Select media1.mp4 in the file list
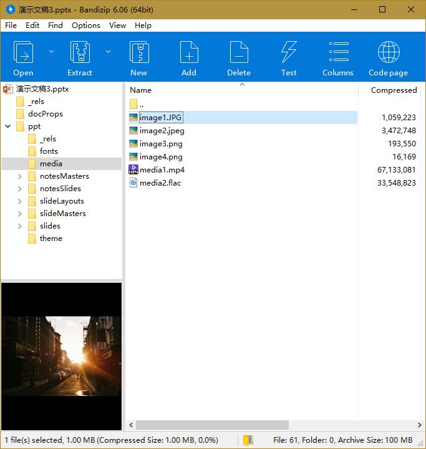The width and height of the screenshot is (426, 449). (x=162, y=170)
